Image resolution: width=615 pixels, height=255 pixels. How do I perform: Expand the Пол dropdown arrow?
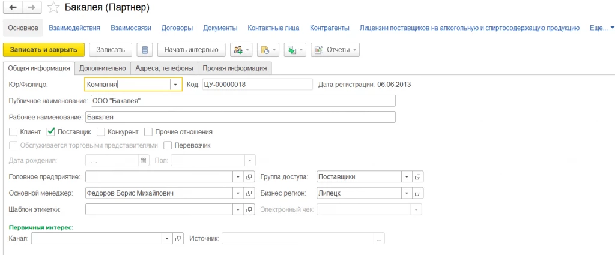[250, 160]
